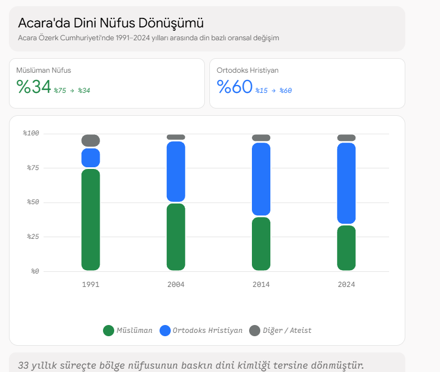Click the %50 y-axis label
The width and height of the screenshot is (440, 372).
point(33,202)
